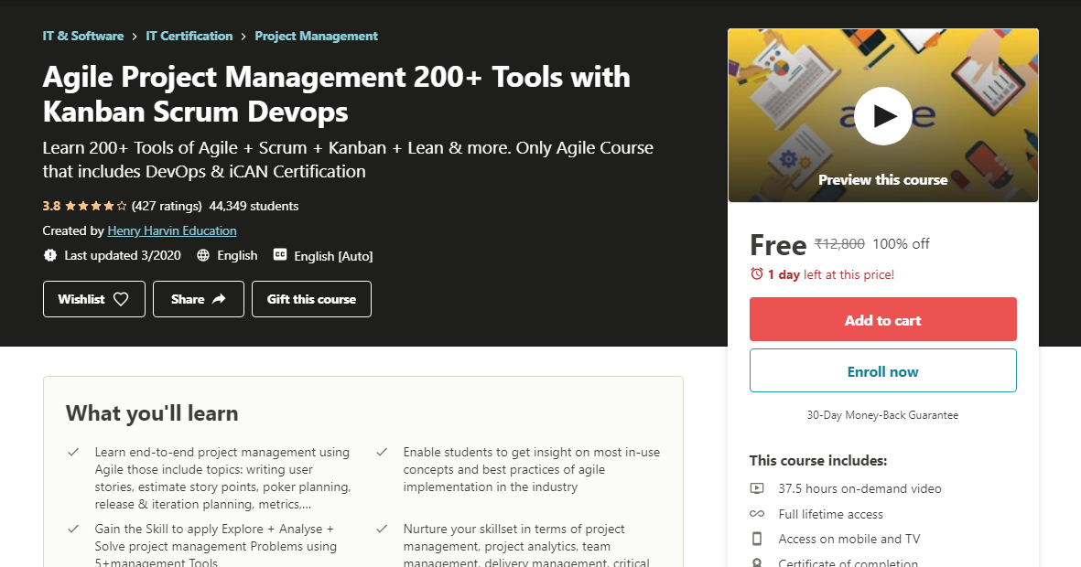Click checkmark beside Learn end-to-end project management
Image resolution: width=1081 pixels, height=567 pixels.
click(x=73, y=452)
